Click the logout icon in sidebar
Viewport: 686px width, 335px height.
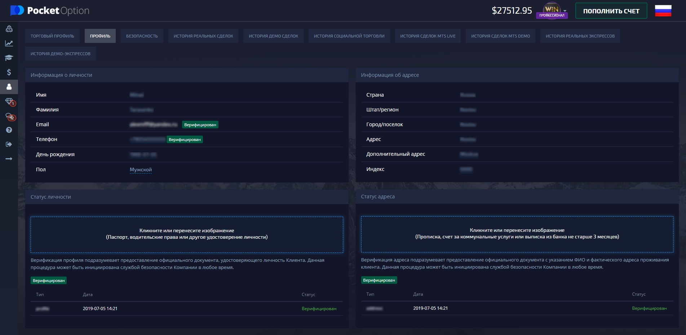click(9, 144)
